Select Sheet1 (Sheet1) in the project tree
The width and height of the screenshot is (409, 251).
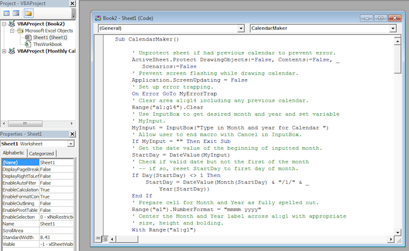[50, 37]
